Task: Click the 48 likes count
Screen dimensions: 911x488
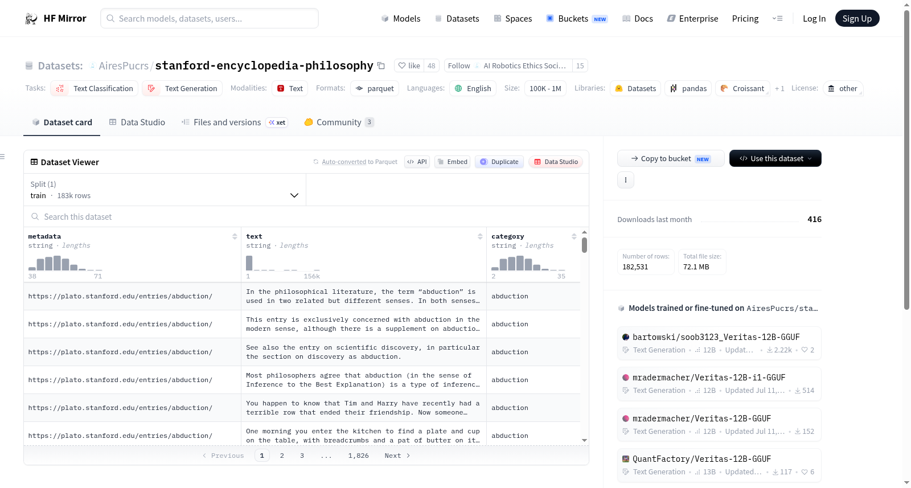Action: point(432,65)
